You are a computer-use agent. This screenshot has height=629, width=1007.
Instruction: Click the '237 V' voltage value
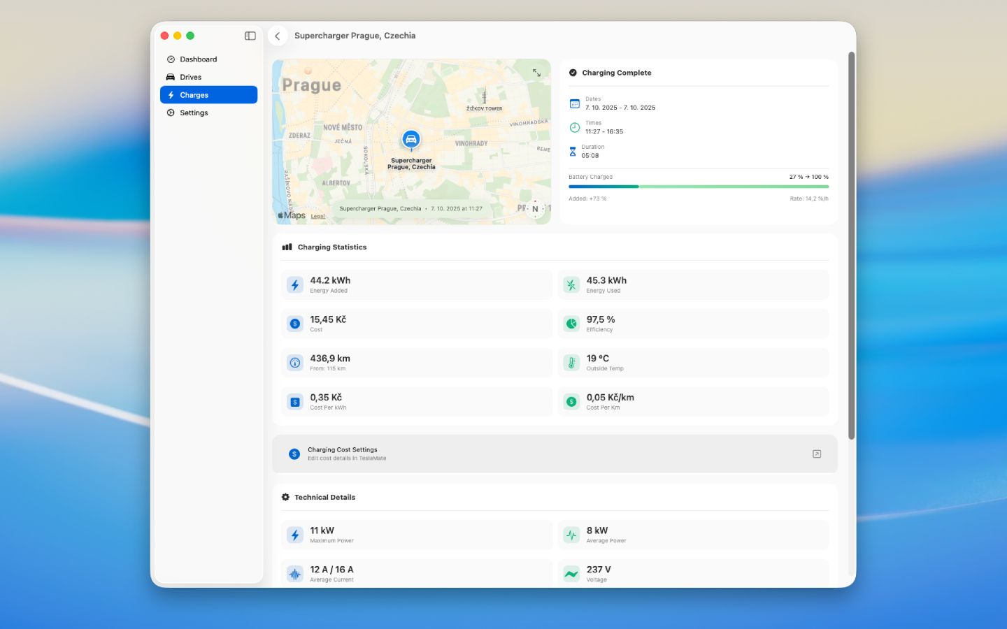(x=599, y=570)
